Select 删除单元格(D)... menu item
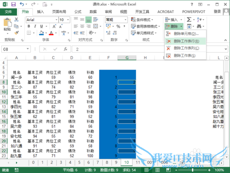The width and height of the screenshot is (230, 173). (185, 34)
